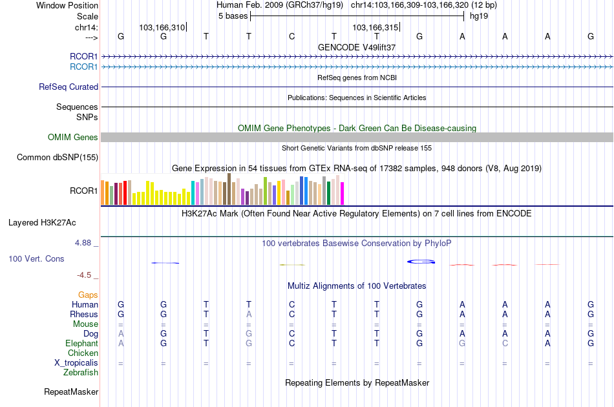The height and width of the screenshot is (407, 614).
Task: Click the 100 Vert. Cons label
Action: pyautogui.click(x=36, y=258)
